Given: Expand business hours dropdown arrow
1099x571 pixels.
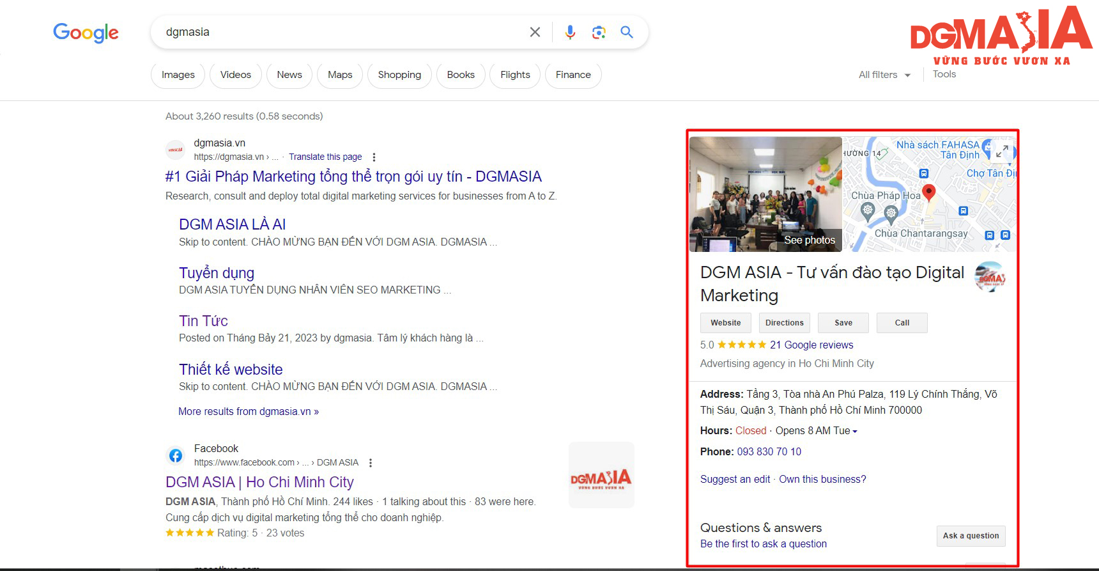Looking at the screenshot, I should click(855, 432).
